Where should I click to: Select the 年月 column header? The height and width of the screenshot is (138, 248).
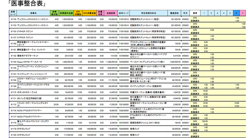click(185, 13)
